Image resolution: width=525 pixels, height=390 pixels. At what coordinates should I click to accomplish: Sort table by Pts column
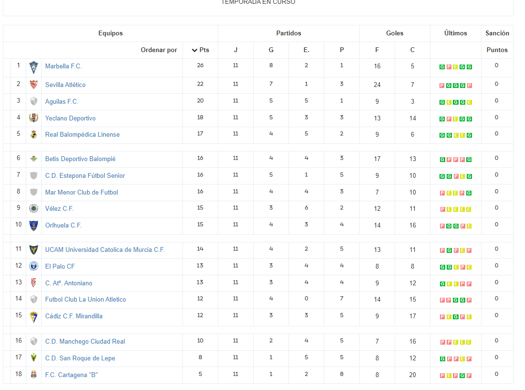coord(201,50)
